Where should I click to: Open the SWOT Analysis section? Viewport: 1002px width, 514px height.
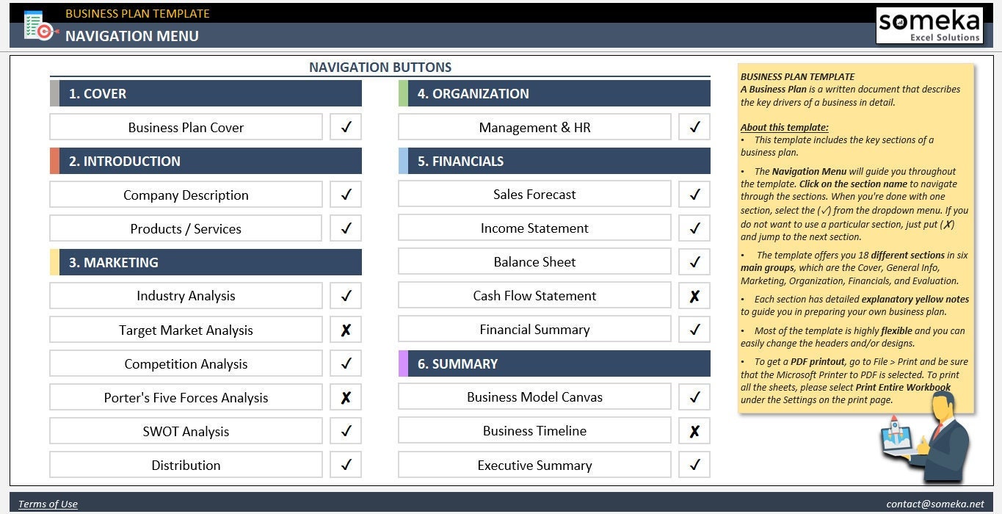[x=186, y=431]
